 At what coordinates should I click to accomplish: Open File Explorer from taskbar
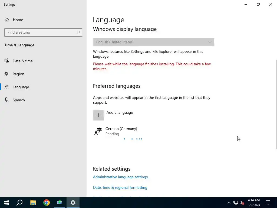[x=33, y=203]
